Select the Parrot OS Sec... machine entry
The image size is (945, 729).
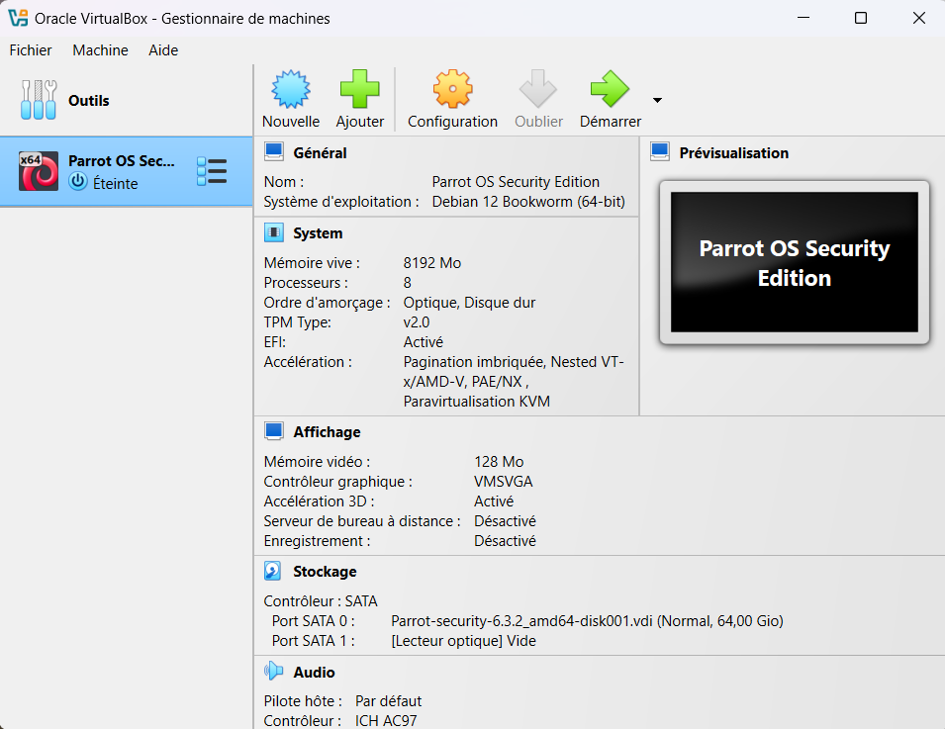[126, 172]
